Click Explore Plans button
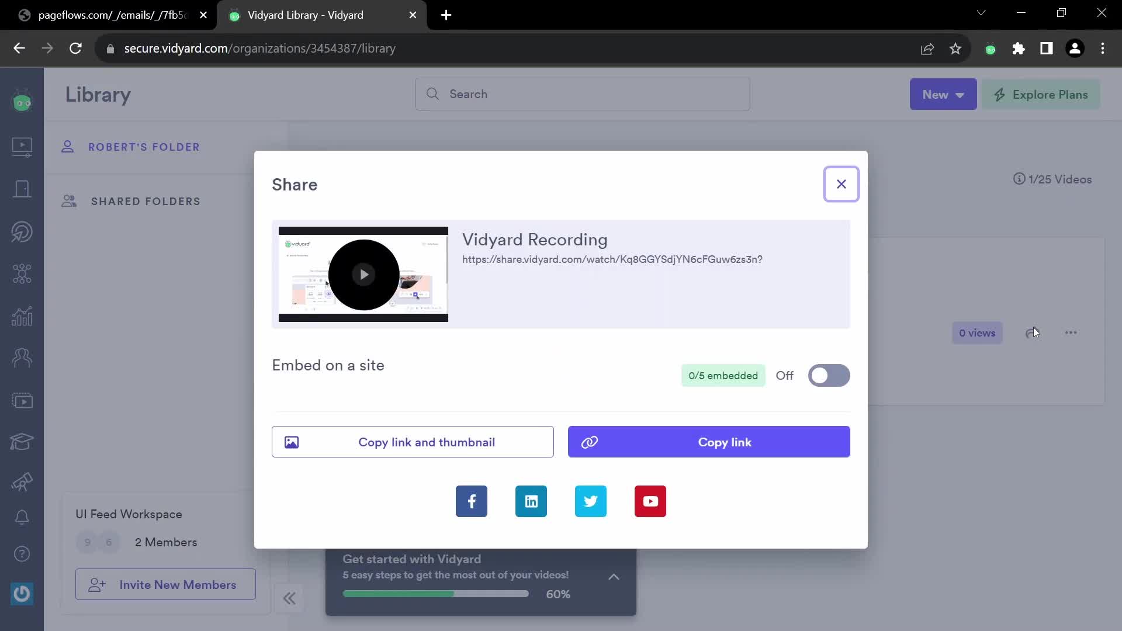Screen dimensions: 1122x631 pos(1041,94)
